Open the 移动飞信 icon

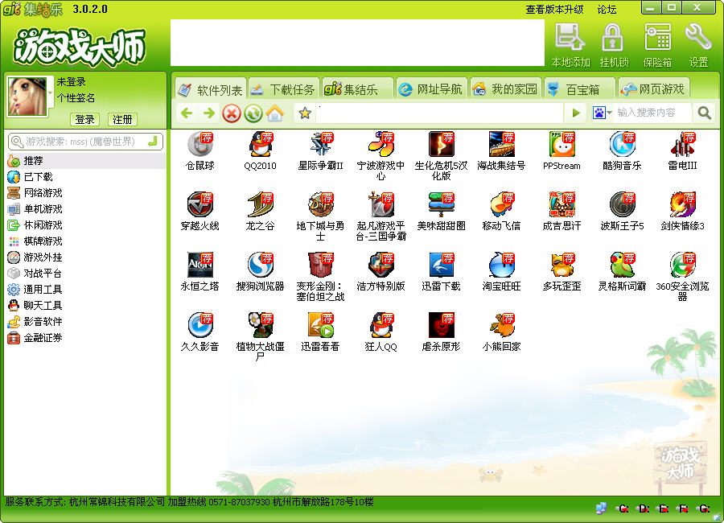[501, 204]
